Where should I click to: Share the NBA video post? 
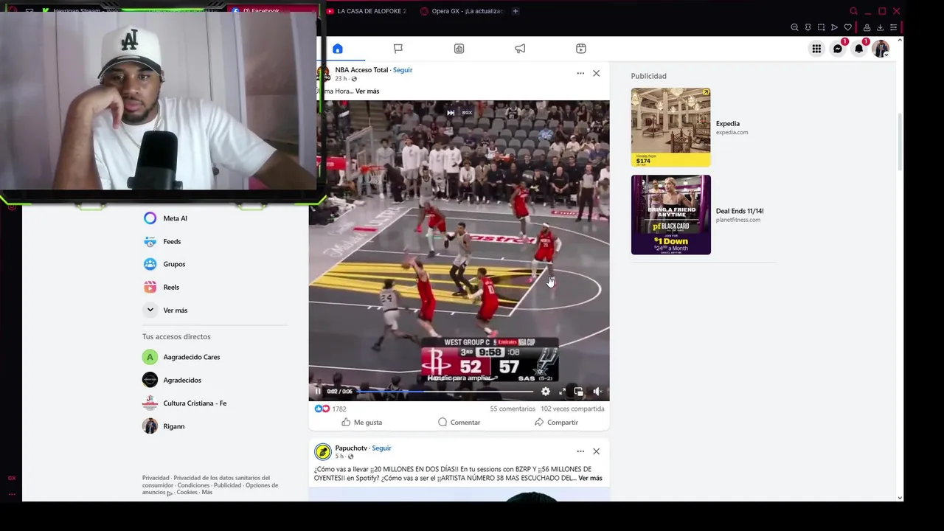click(x=556, y=423)
